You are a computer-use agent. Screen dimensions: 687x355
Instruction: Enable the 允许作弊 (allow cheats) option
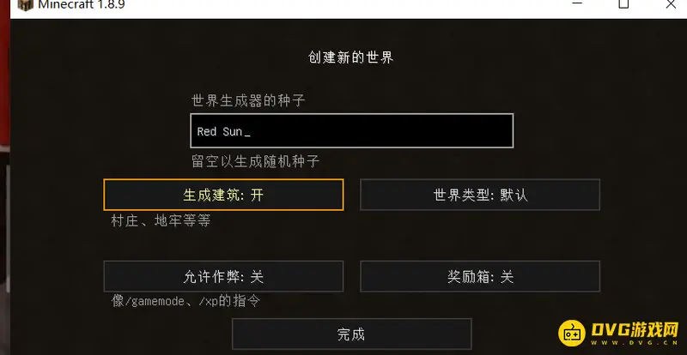click(x=223, y=276)
